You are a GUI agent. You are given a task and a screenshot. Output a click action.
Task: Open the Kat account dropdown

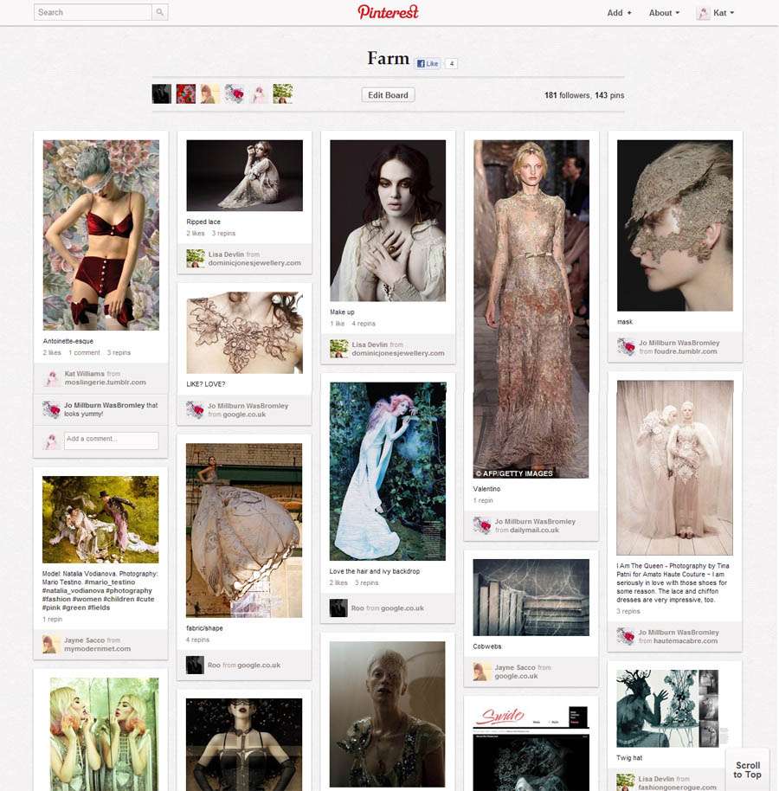pos(724,13)
